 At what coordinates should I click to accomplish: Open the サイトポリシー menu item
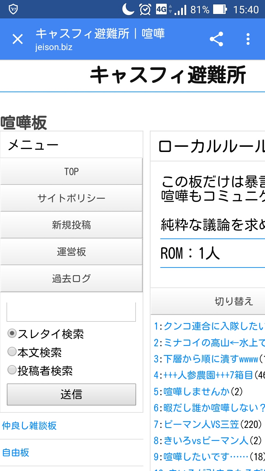71,198
